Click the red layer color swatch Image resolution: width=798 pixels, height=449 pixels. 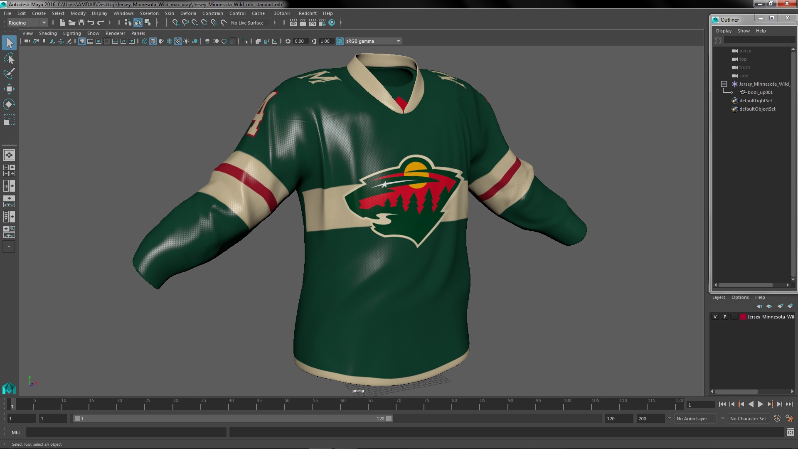743,317
